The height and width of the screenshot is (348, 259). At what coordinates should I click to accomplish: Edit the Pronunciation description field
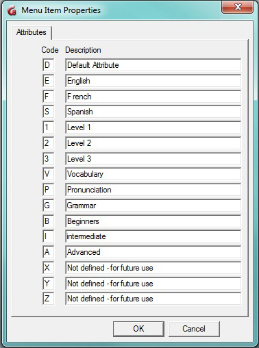coord(153,190)
